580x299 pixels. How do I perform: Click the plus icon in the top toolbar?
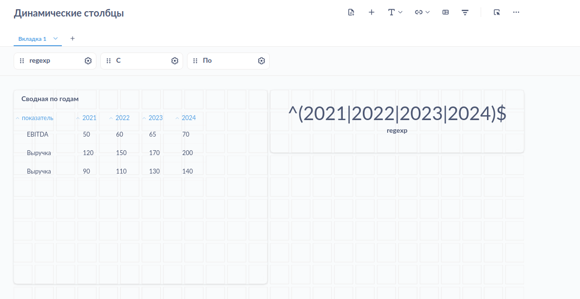point(372,12)
